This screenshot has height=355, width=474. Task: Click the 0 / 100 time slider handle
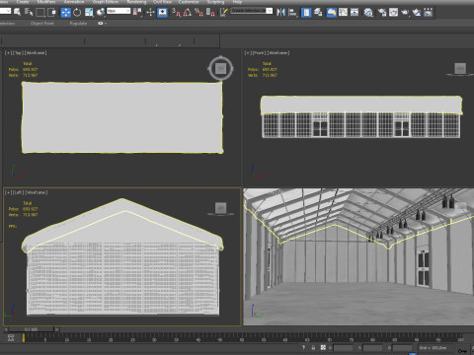(32, 329)
